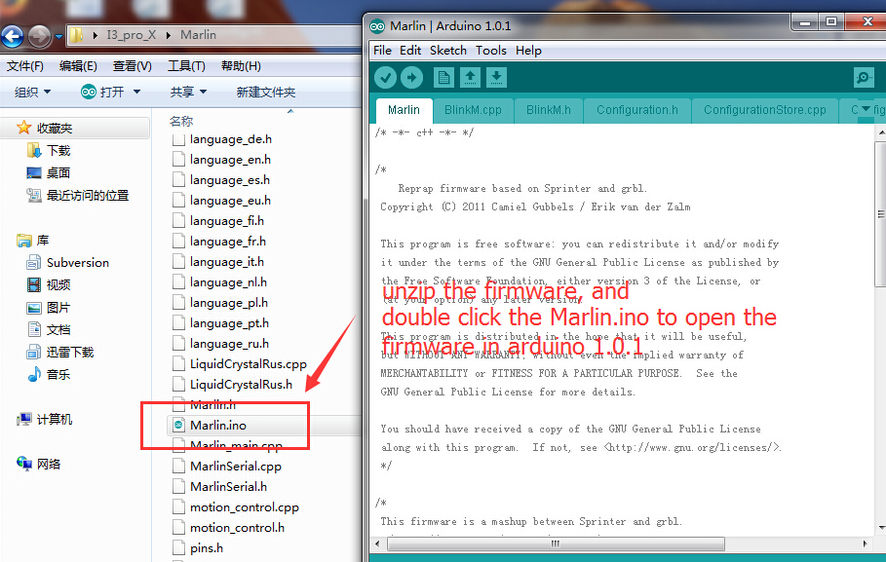
Task: Click the Upload arrow icon in Arduino
Action: (411, 77)
